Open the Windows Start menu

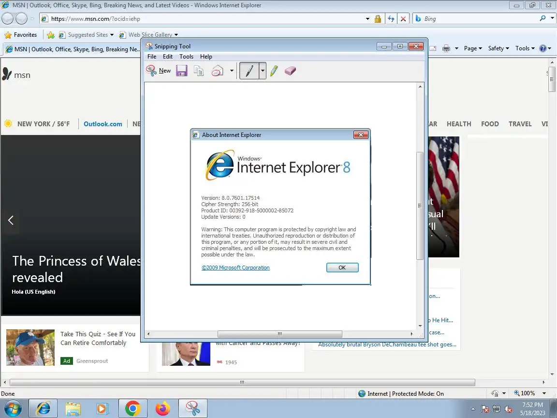click(x=13, y=409)
